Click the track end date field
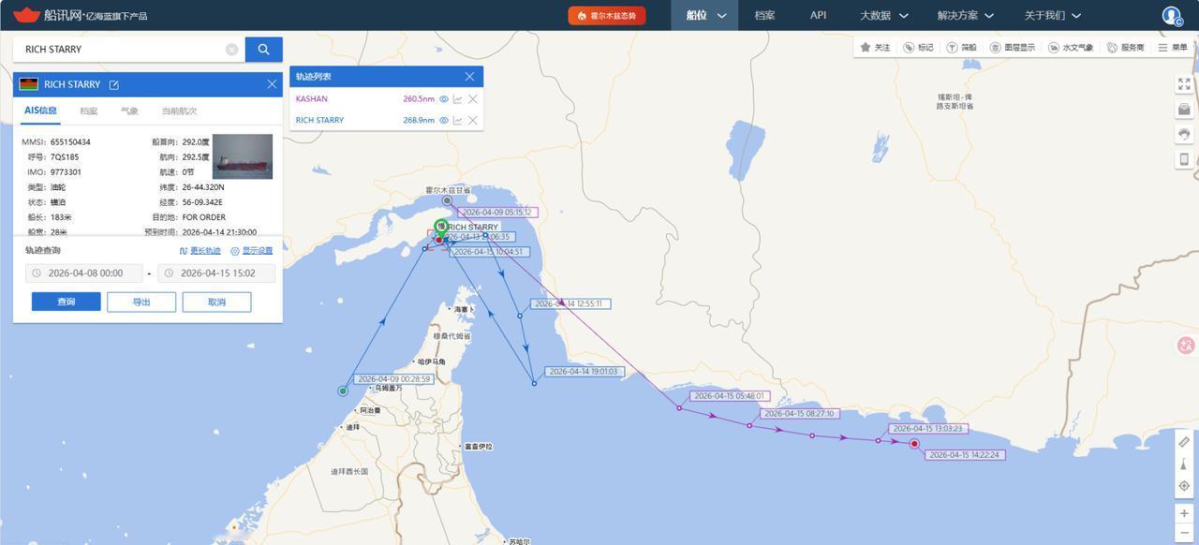Image resolution: width=1199 pixels, height=545 pixels. click(216, 273)
